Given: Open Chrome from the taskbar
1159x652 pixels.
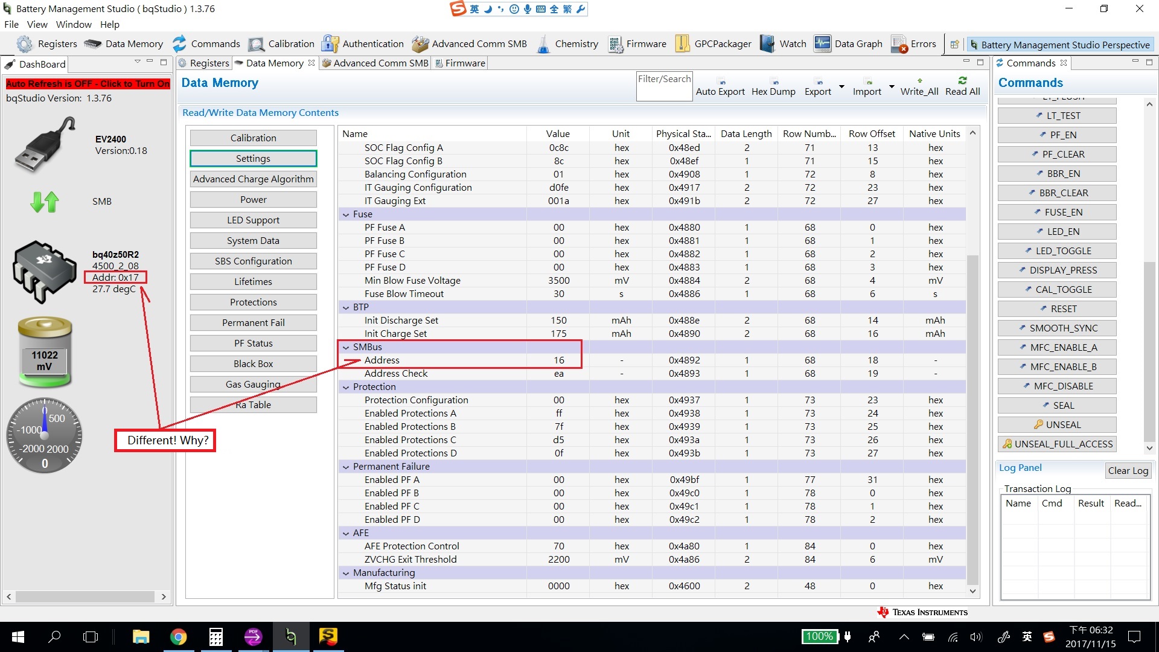Looking at the screenshot, I should click(178, 636).
